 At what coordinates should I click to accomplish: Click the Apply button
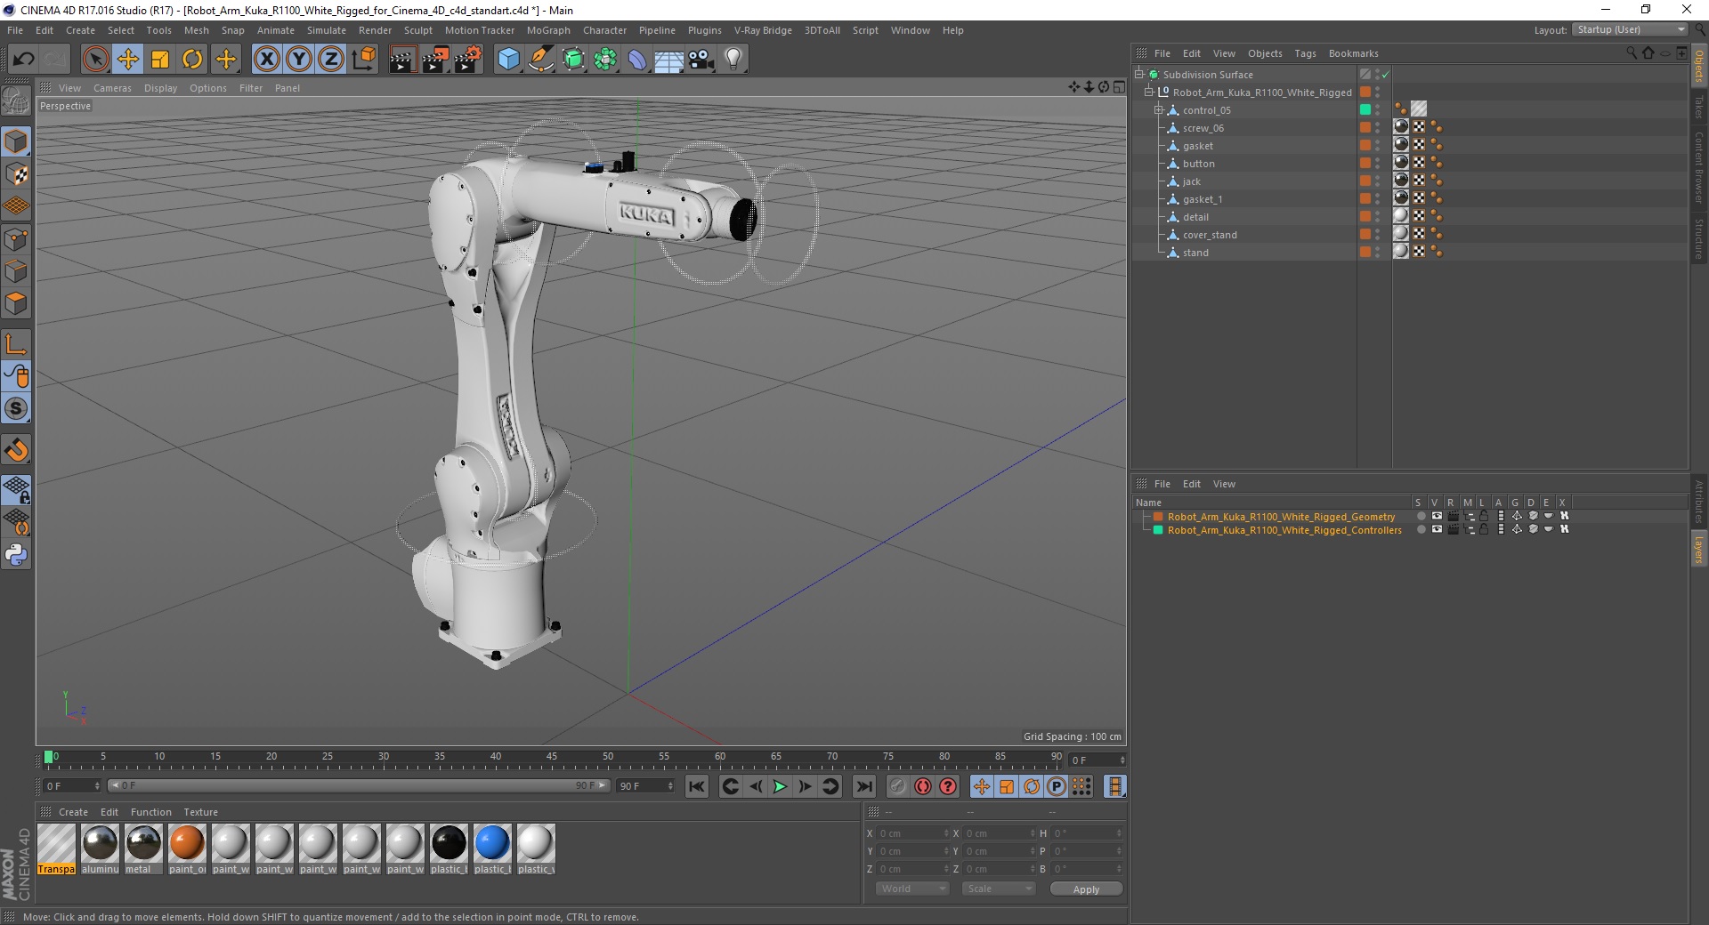(x=1086, y=889)
